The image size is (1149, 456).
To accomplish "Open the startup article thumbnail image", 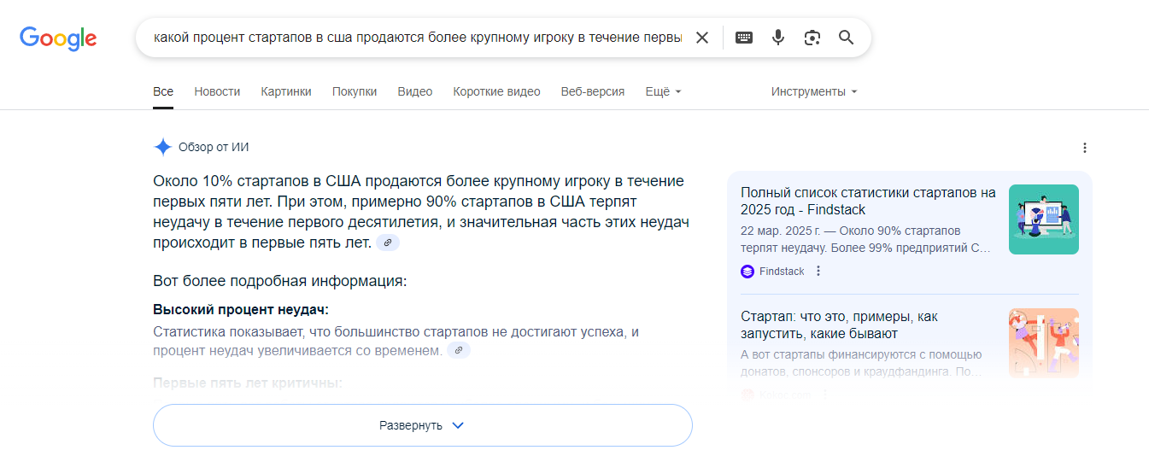I will point(1043,342).
